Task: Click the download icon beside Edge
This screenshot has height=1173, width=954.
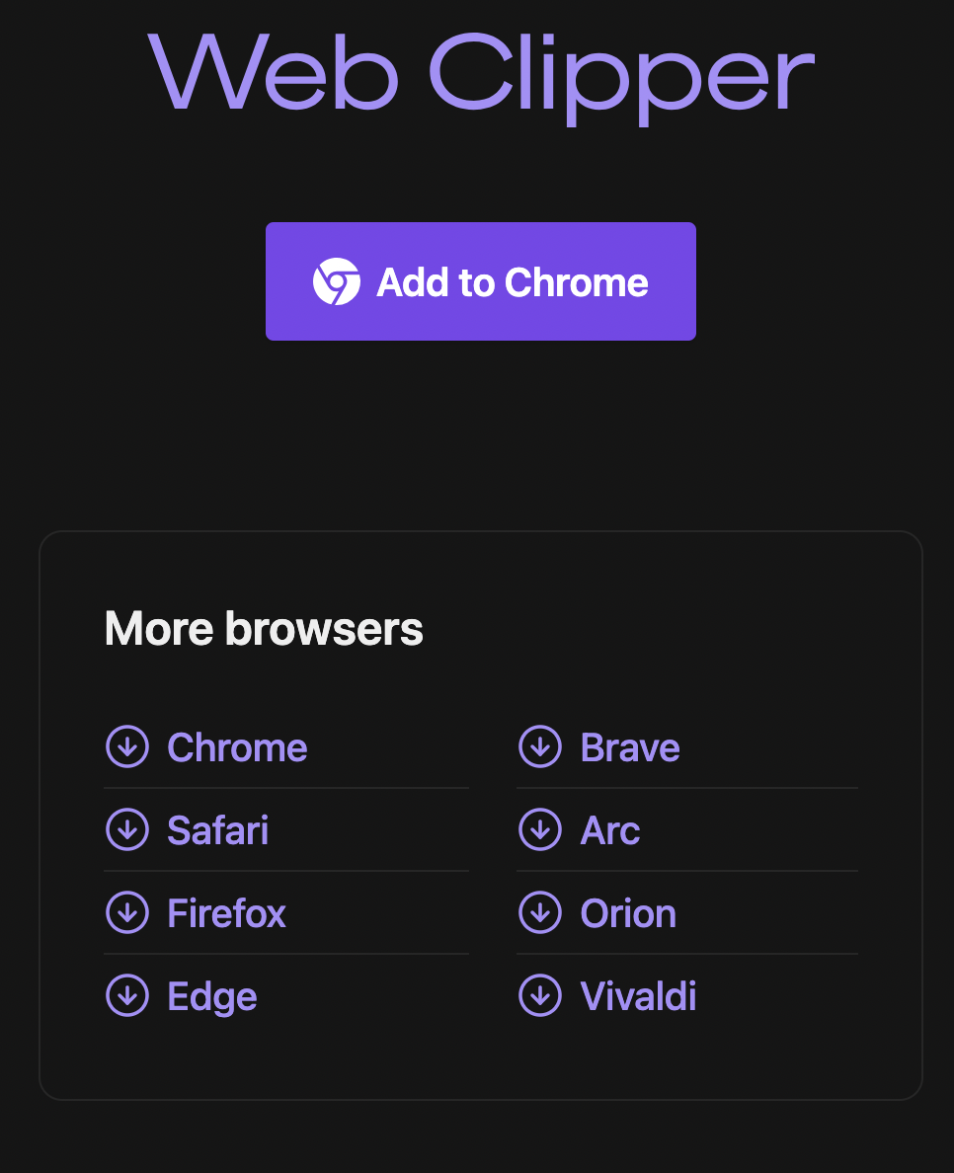Action: click(127, 996)
